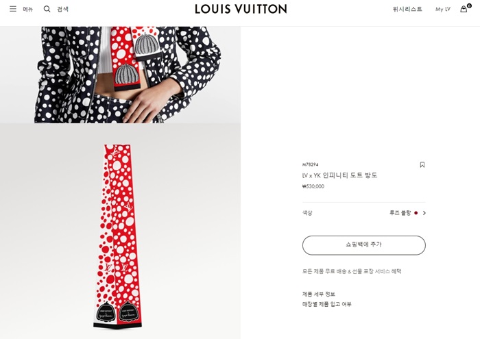Screen dimensions: 480x339
Task: Open the hamburger menu icon
Action: (13, 9)
